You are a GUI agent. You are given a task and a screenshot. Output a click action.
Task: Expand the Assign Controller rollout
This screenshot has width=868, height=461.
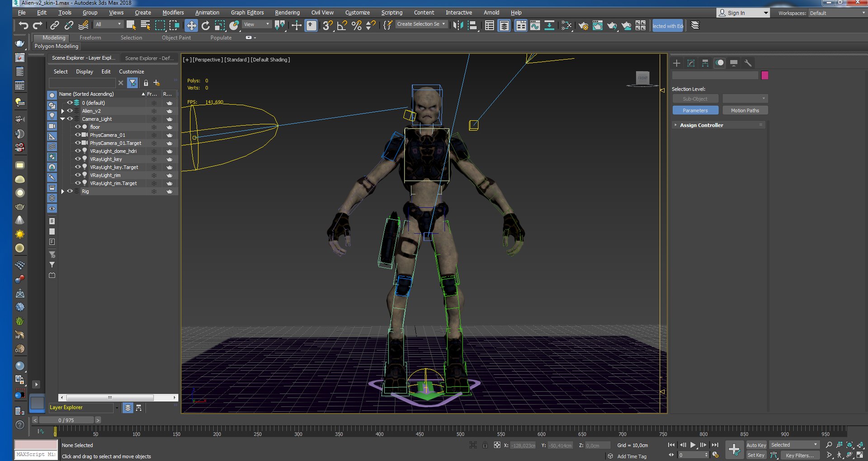coord(701,125)
